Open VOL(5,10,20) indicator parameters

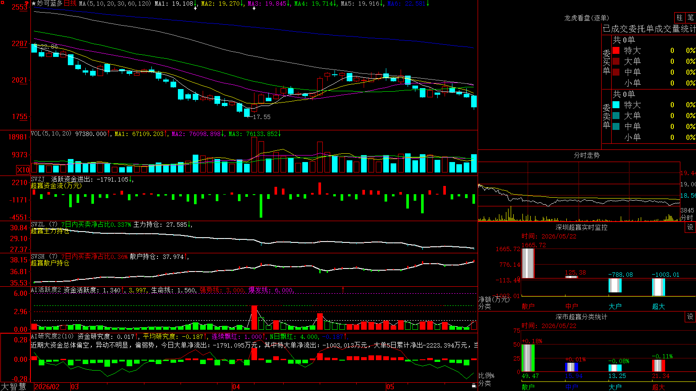[x=51, y=134]
